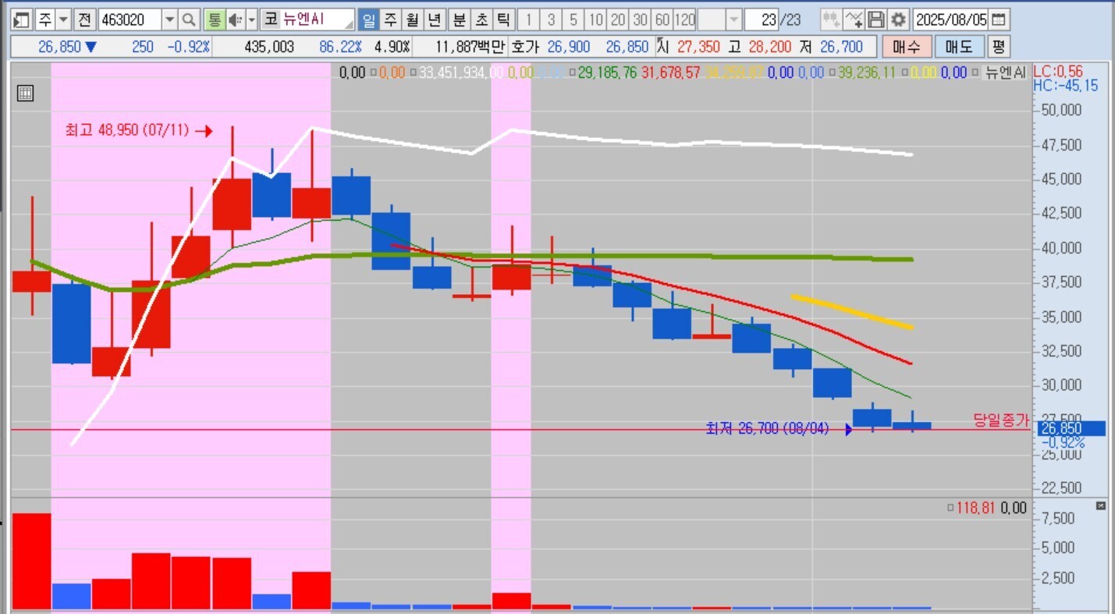Select the 1 period button
Screen dimensions: 1115x614
[x=529, y=20]
